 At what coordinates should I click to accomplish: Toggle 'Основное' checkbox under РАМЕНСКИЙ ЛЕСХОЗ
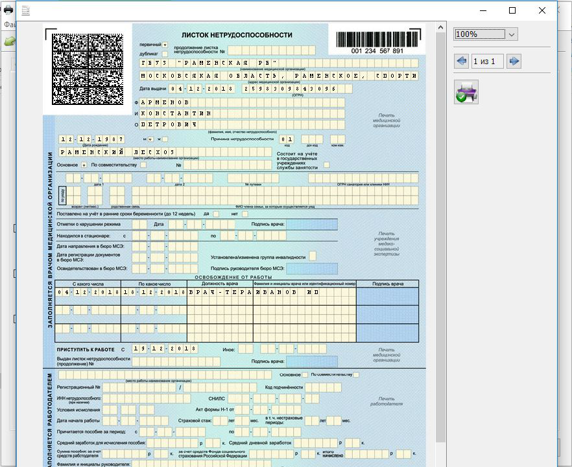[x=84, y=165]
